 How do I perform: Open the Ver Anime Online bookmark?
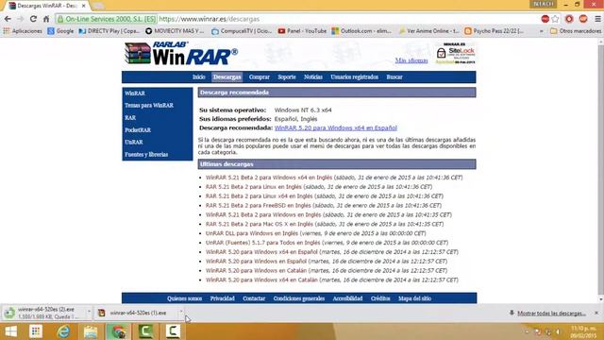pos(428,31)
